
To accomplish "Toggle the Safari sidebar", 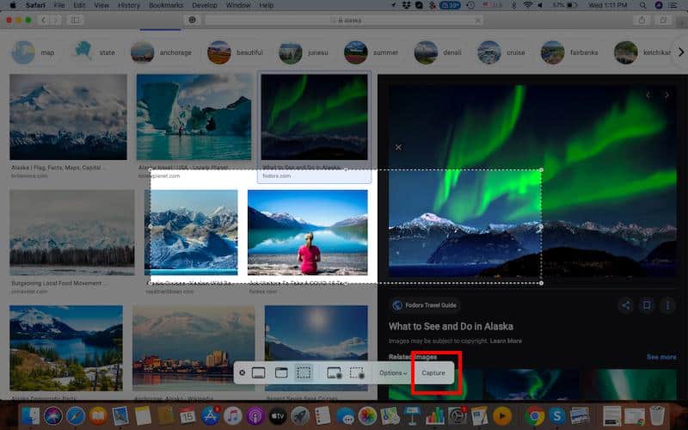I will [x=76, y=20].
